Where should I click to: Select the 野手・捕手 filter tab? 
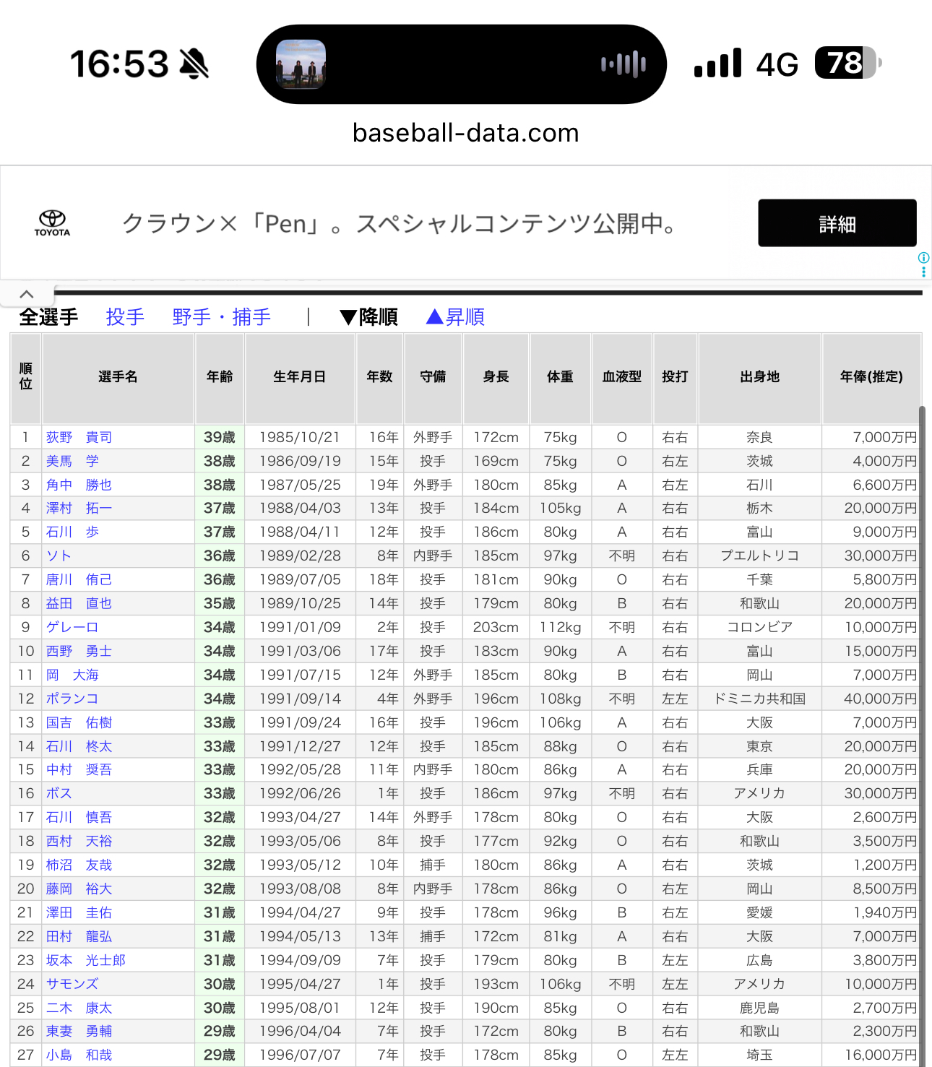coord(222,317)
